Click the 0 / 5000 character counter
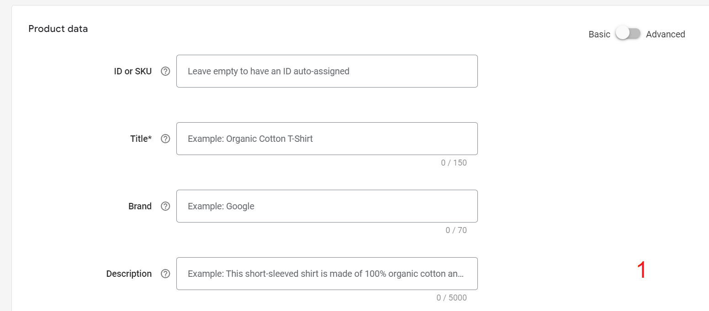This screenshot has width=709, height=311. click(451, 298)
